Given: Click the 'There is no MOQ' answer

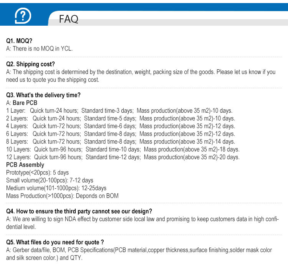Looking at the screenshot, I should (x=39, y=48).
